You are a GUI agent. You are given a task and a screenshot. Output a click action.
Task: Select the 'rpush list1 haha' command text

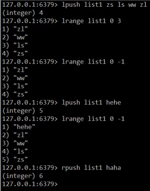pos(91,168)
